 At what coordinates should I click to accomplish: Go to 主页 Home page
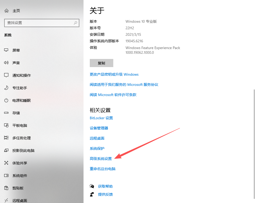(16, 11)
